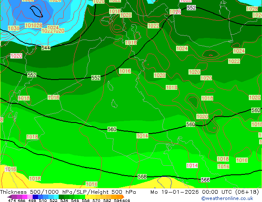Image resolution: width=262 pixels, height=202 pixels.
Task: Click the legend value '570'
Action: pos(96,200)
